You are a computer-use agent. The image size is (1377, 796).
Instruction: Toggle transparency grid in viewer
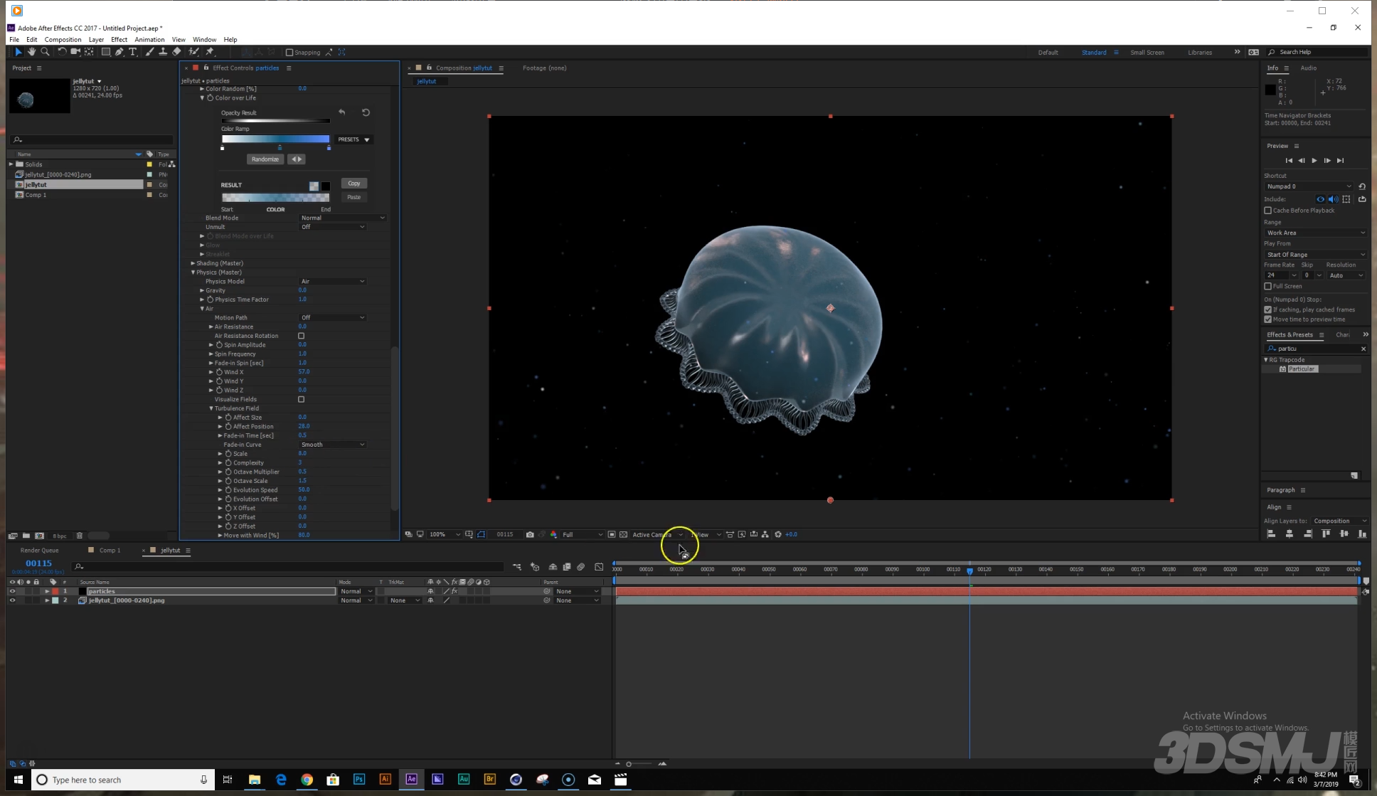pos(623,534)
